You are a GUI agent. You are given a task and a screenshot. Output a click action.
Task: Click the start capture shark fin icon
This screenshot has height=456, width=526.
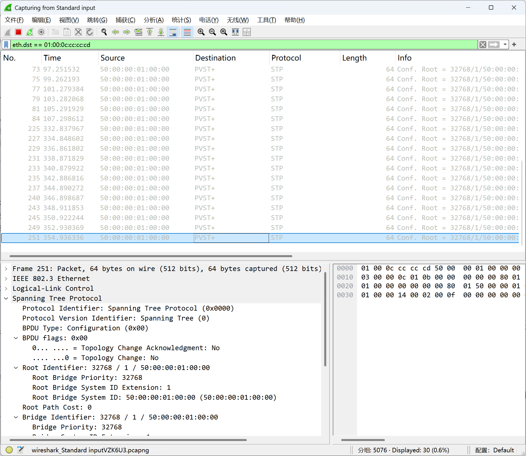pos(8,32)
